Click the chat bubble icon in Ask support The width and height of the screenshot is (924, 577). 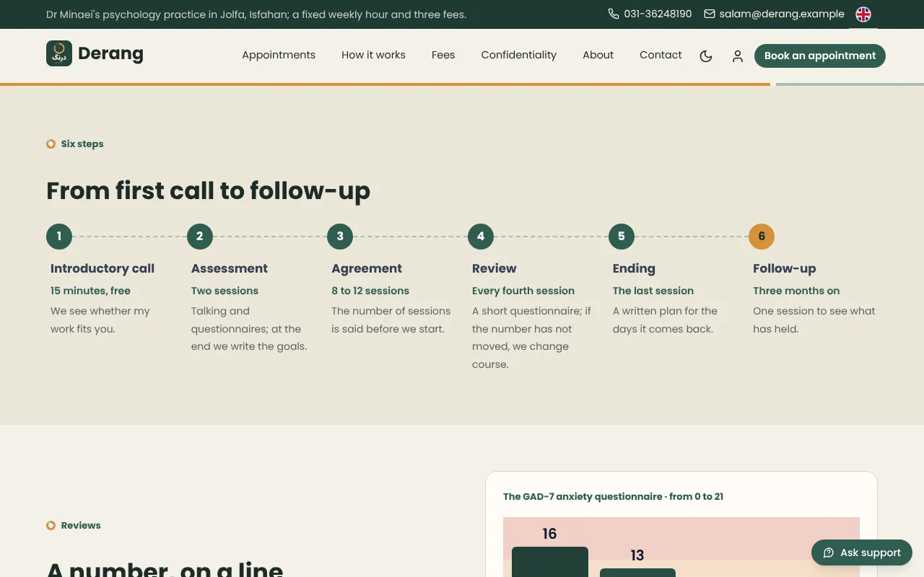tap(829, 552)
